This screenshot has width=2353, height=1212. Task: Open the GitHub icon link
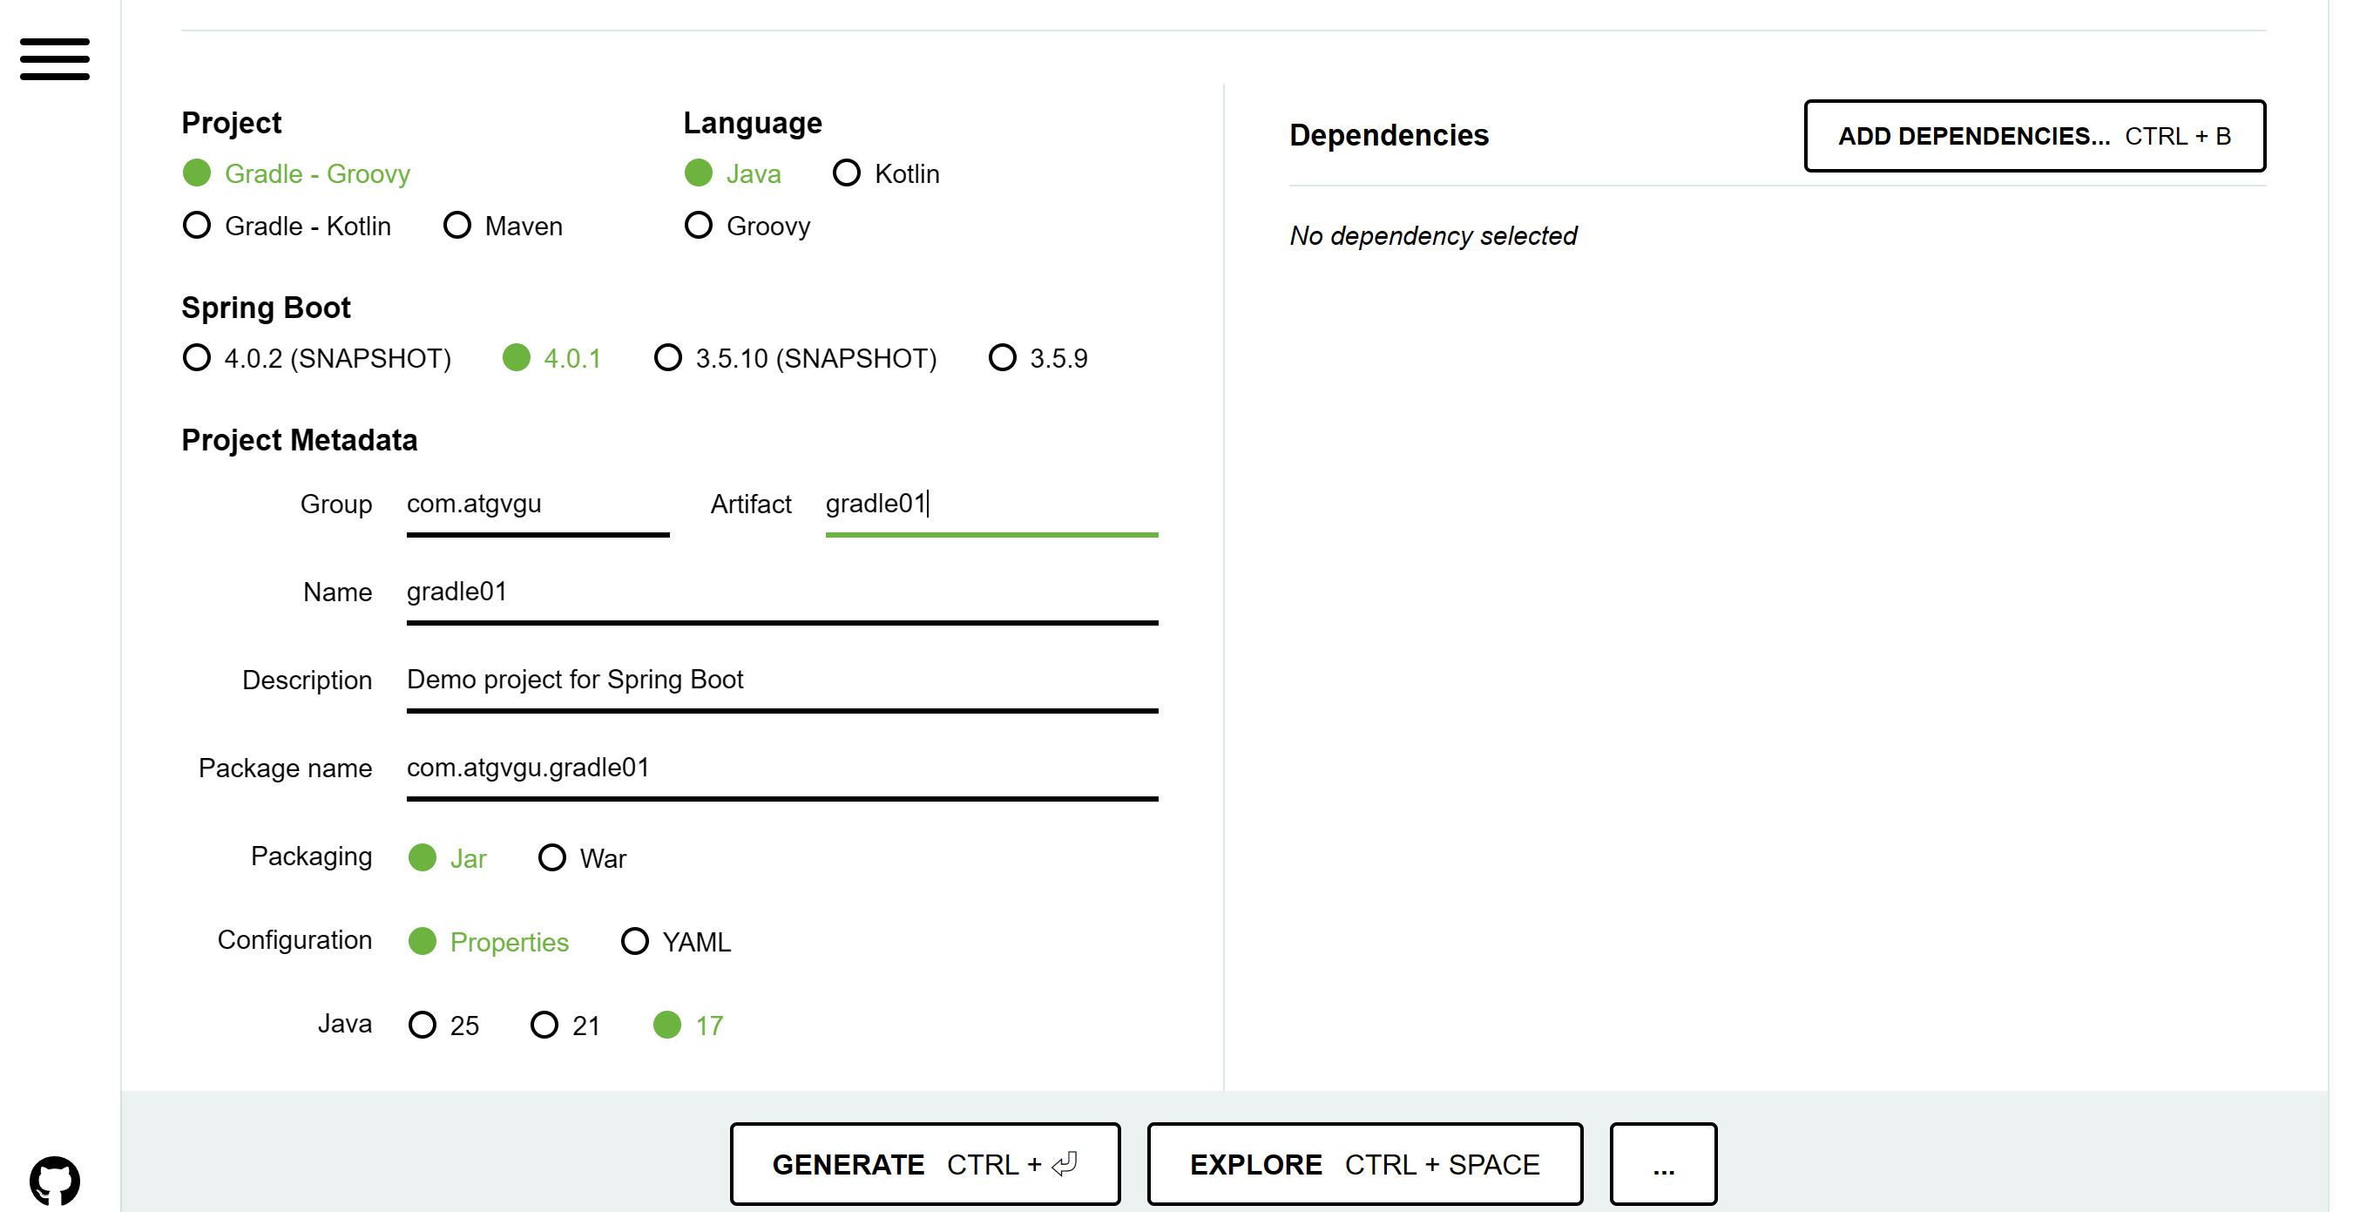coord(55,1180)
